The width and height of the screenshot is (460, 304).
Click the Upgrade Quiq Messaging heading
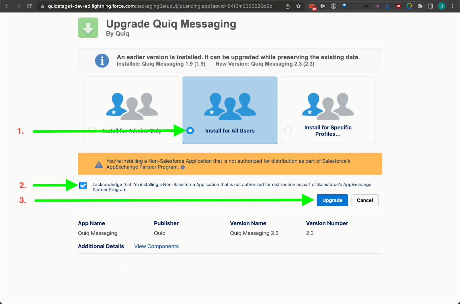coord(171,24)
